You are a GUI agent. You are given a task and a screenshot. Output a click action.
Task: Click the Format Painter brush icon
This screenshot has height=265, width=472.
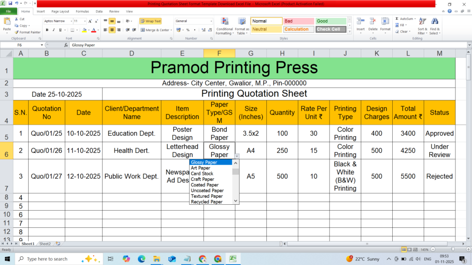tap(17, 32)
